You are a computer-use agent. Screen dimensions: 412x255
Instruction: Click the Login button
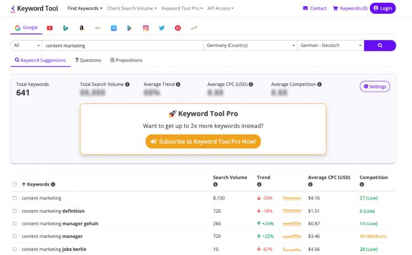383,8
